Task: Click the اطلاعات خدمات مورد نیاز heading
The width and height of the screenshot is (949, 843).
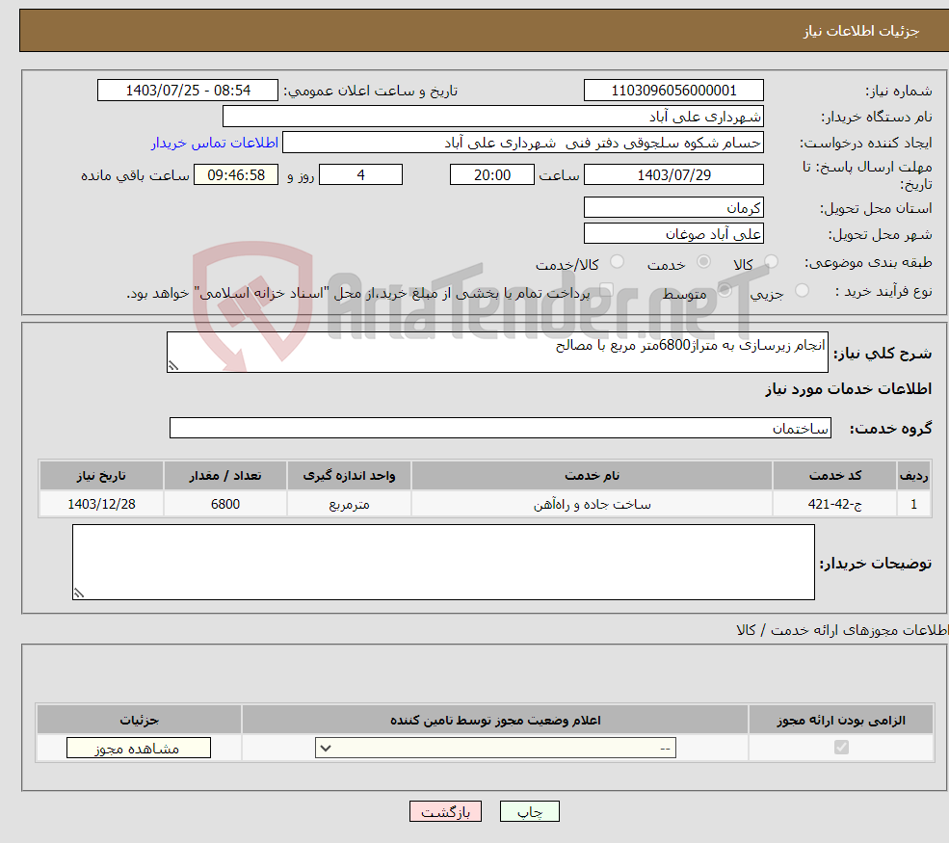Action: [849, 389]
